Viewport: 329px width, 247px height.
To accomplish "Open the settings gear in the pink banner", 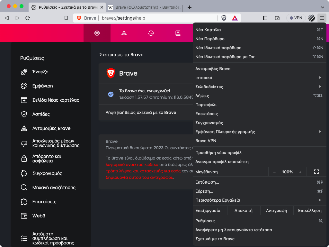I will [97, 33].
